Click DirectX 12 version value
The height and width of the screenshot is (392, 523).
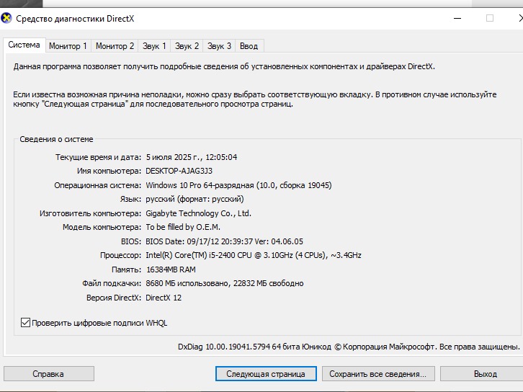click(x=164, y=298)
